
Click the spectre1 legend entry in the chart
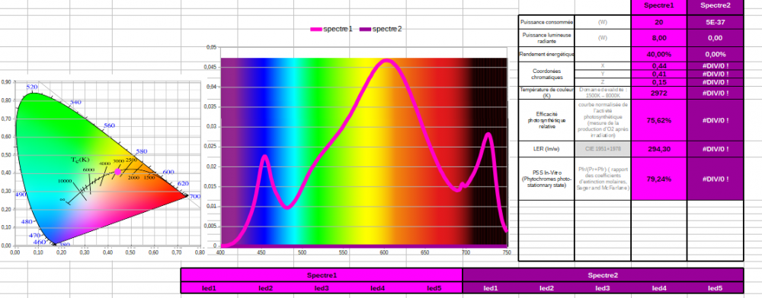331,29
